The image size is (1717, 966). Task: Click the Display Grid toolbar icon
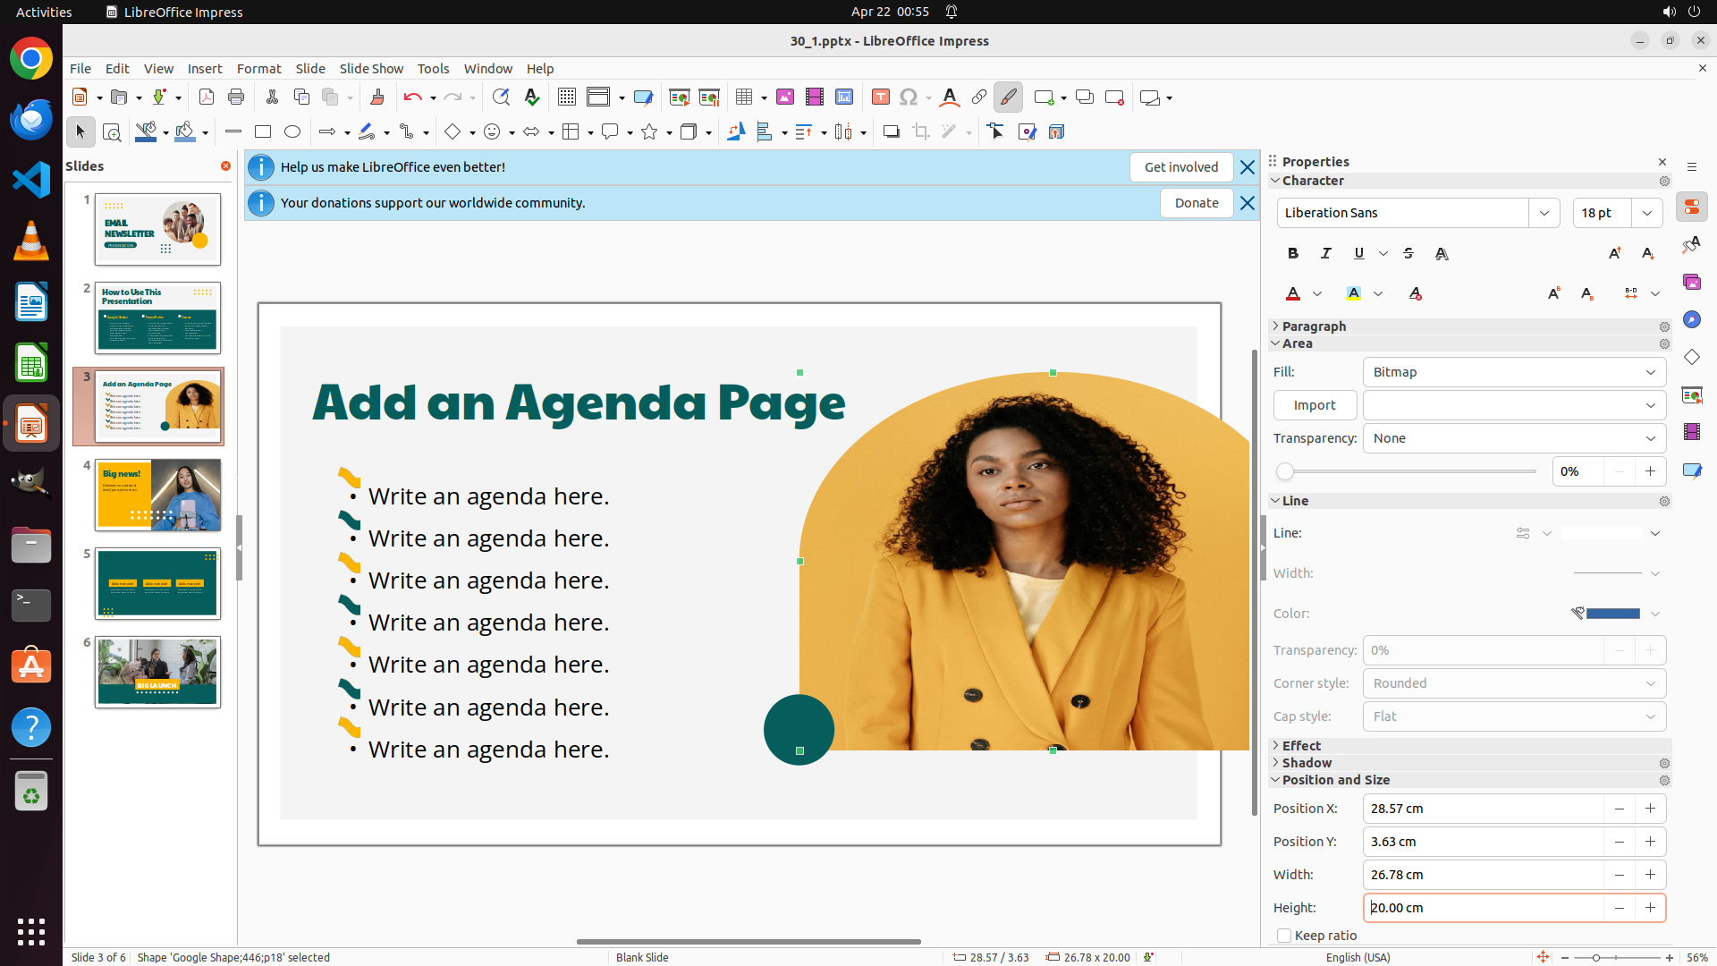tap(566, 97)
